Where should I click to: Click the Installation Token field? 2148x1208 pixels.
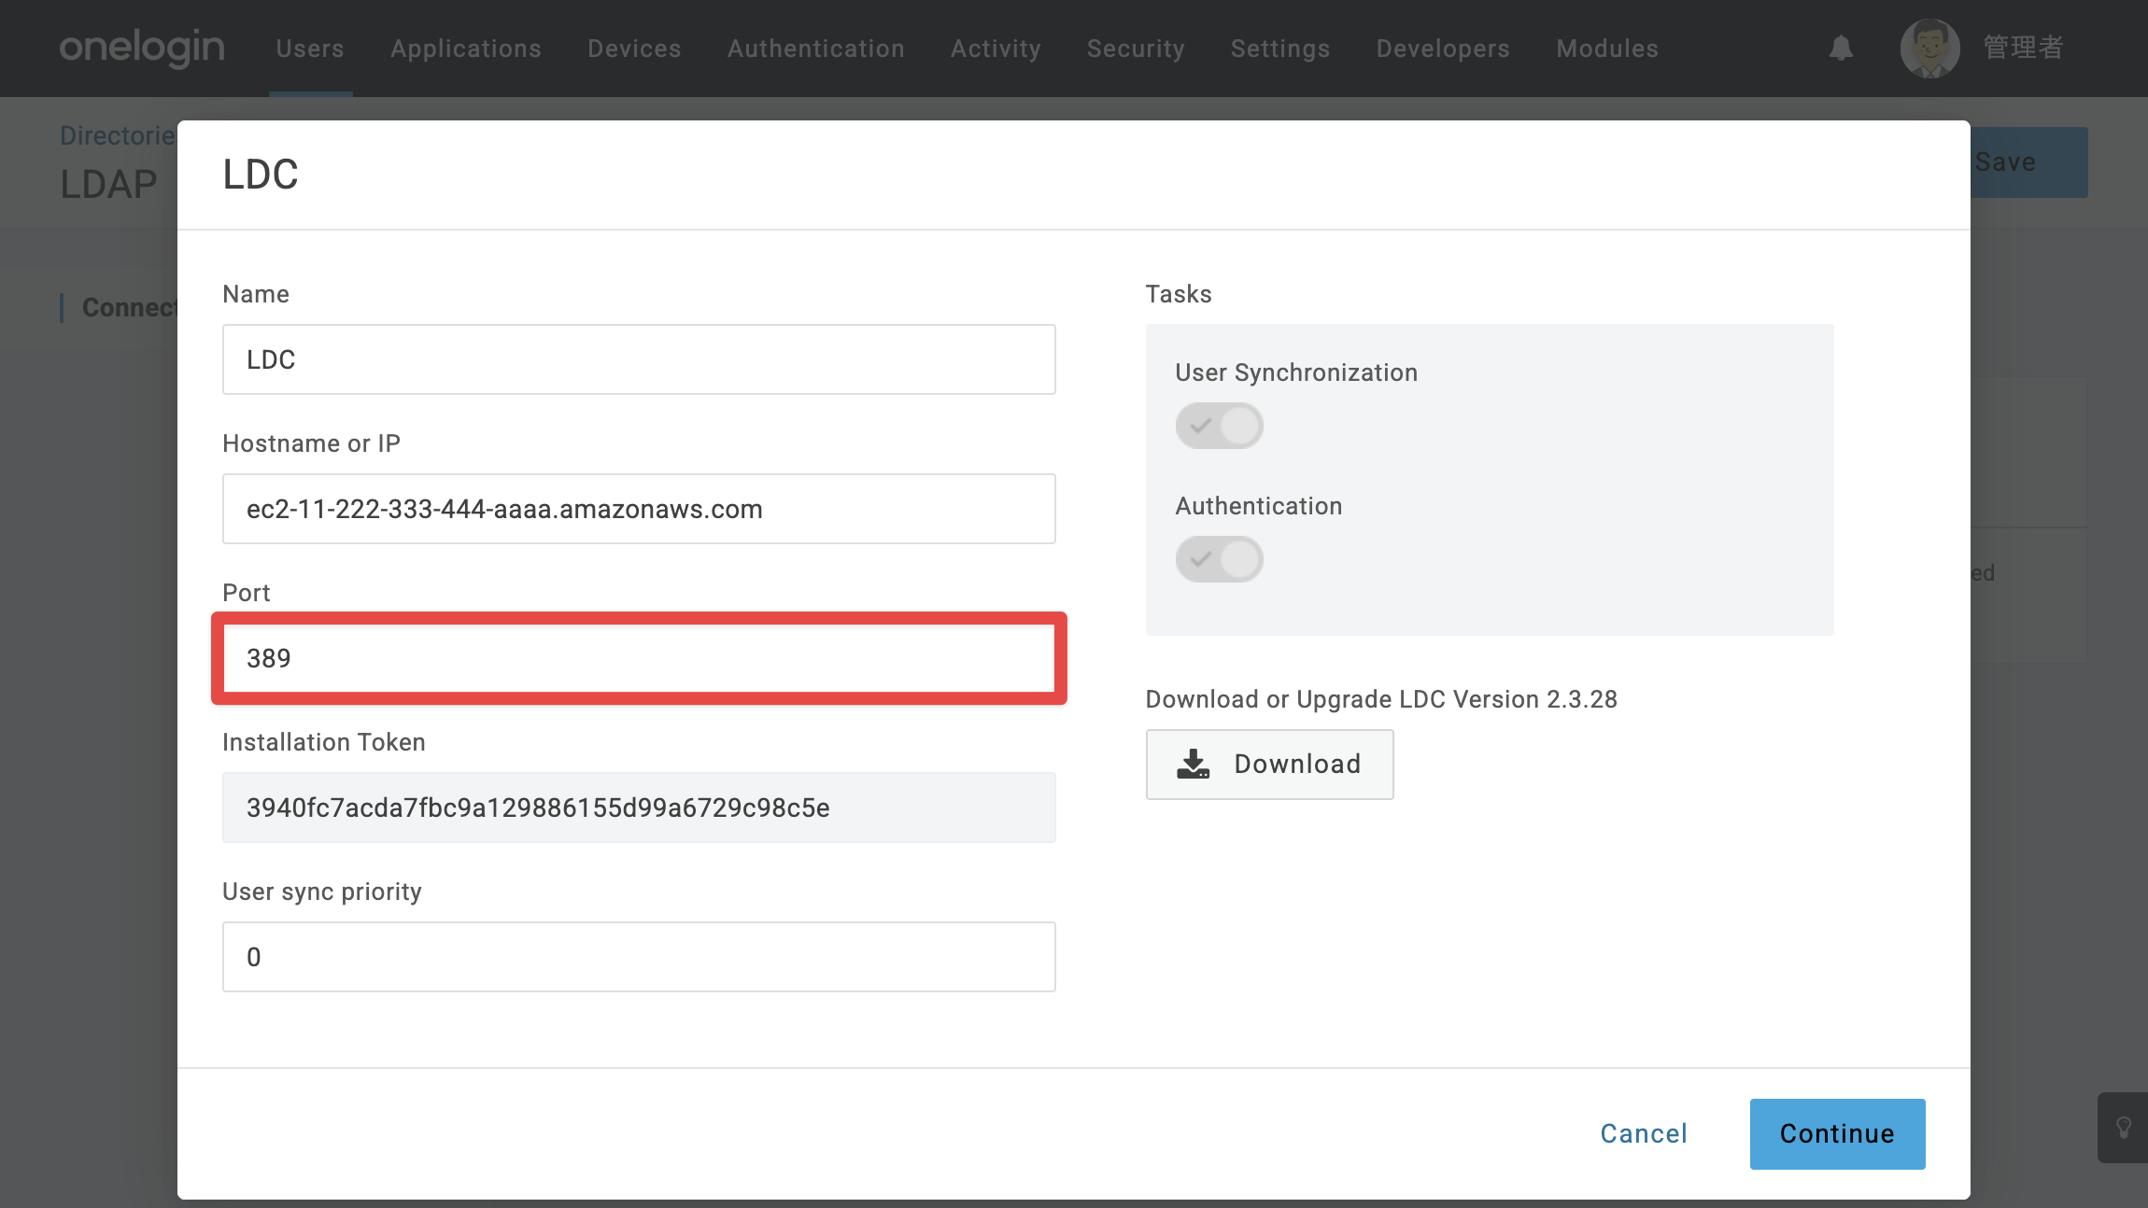pos(639,808)
